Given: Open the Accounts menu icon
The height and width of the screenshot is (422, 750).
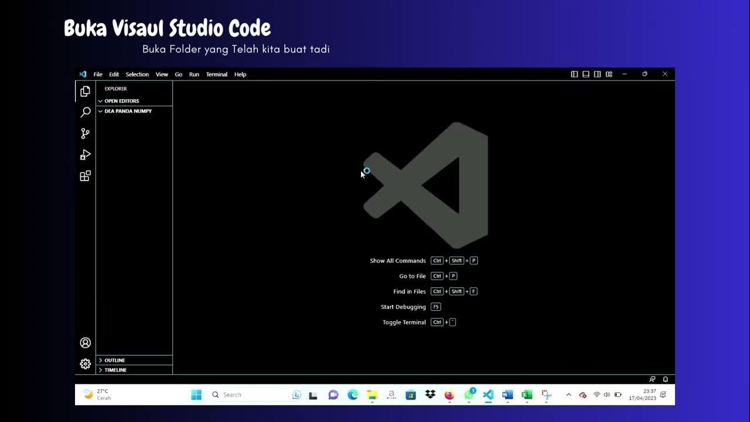Looking at the screenshot, I should pyautogui.click(x=85, y=343).
